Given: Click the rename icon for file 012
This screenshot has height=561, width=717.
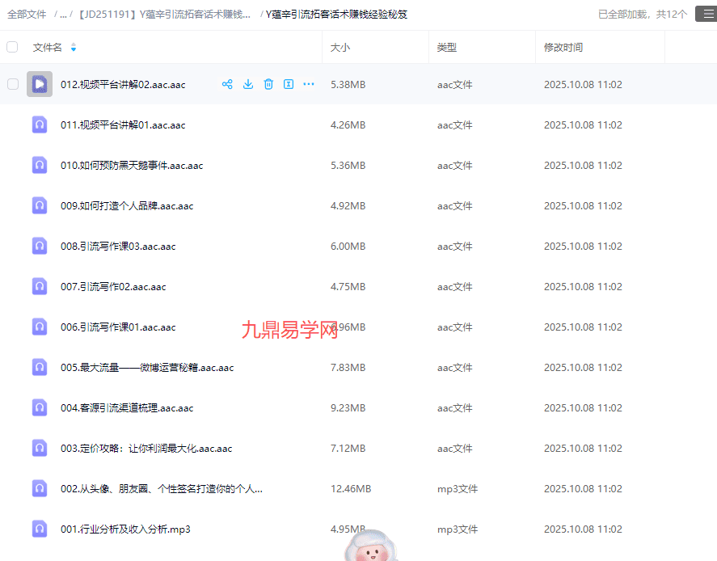Looking at the screenshot, I should (x=289, y=84).
